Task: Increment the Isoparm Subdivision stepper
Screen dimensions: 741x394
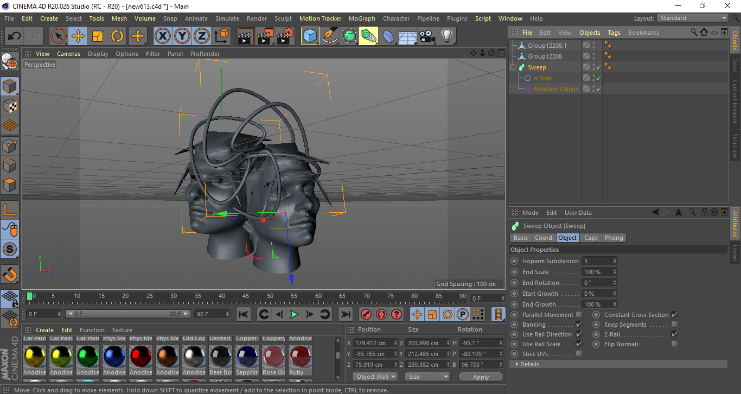Action: pos(615,259)
